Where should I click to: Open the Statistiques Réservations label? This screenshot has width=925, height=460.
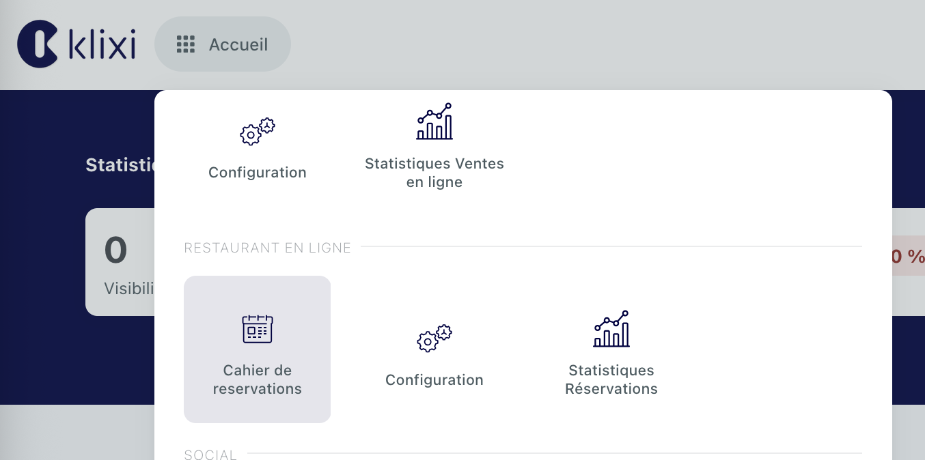tap(611, 379)
